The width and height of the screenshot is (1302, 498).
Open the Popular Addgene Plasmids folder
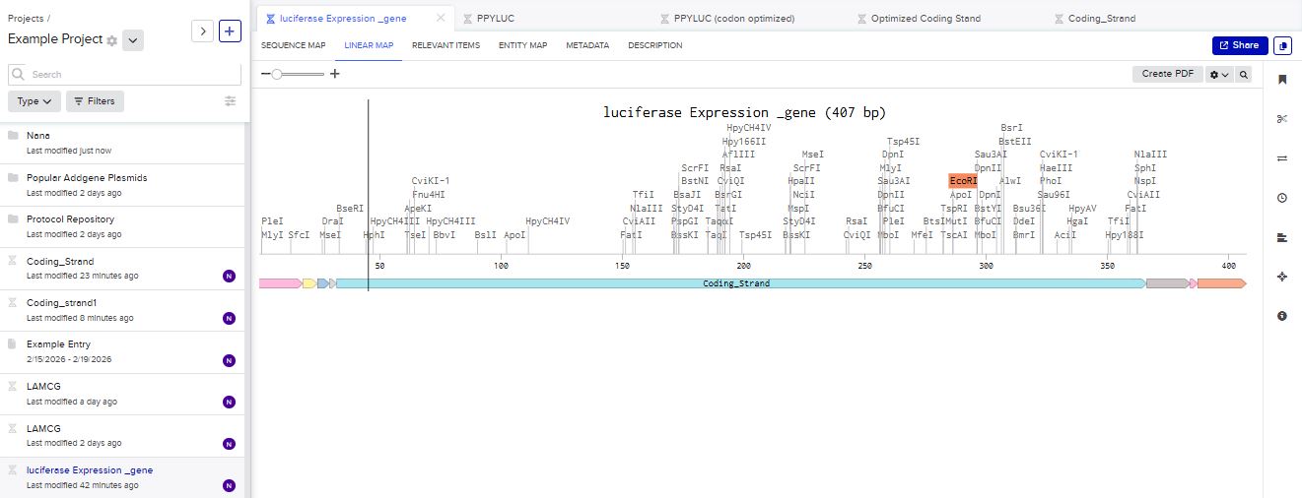click(87, 178)
